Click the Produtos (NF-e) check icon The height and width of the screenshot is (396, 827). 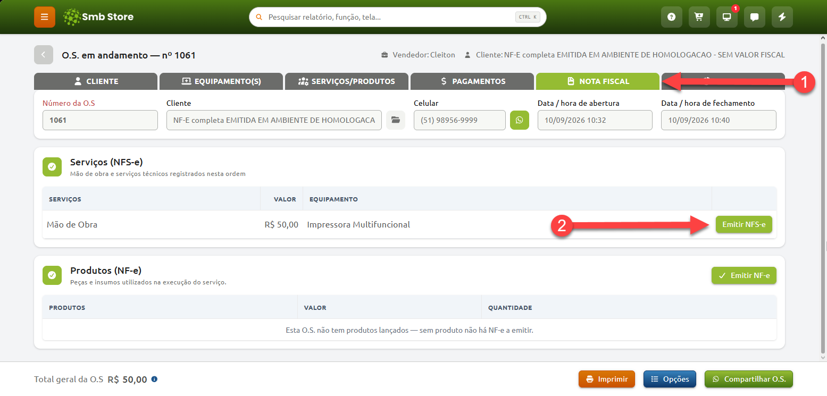point(52,275)
